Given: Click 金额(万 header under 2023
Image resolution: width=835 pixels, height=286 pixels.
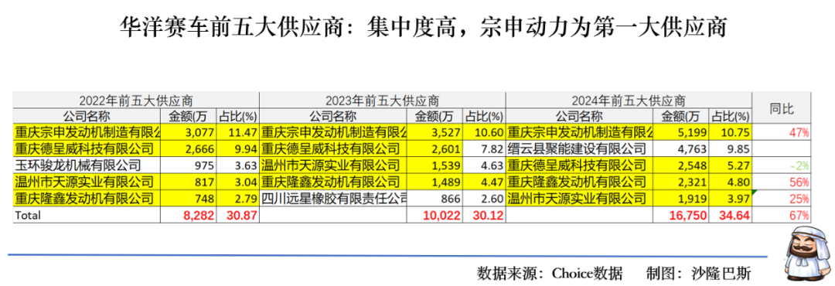Looking at the screenshot, I should [x=435, y=117].
